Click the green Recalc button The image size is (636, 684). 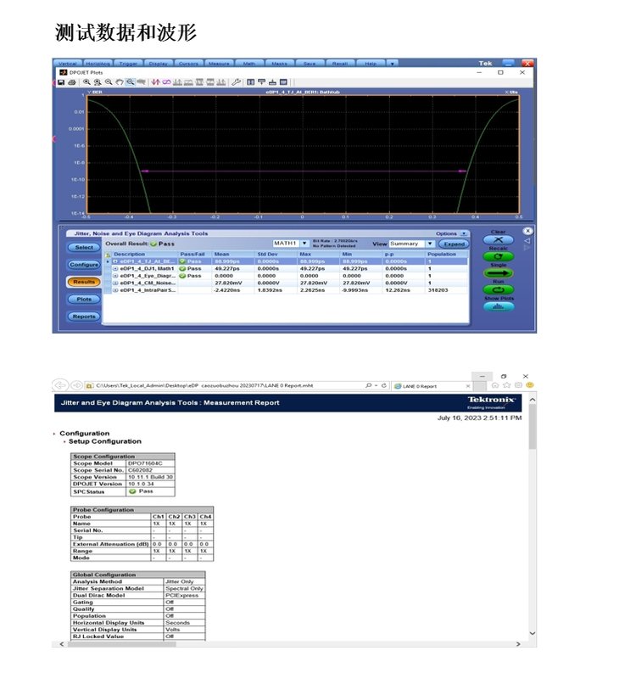tap(498, 255)
